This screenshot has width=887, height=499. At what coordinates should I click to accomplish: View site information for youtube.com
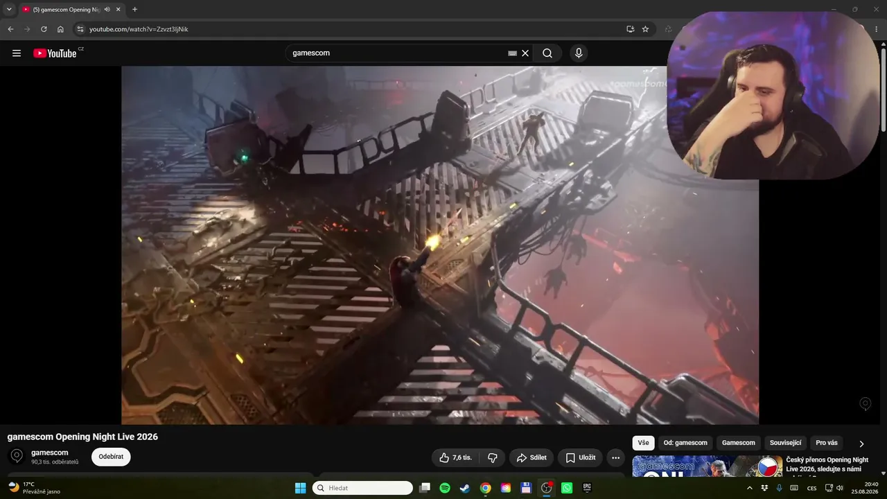coord(80,29)
